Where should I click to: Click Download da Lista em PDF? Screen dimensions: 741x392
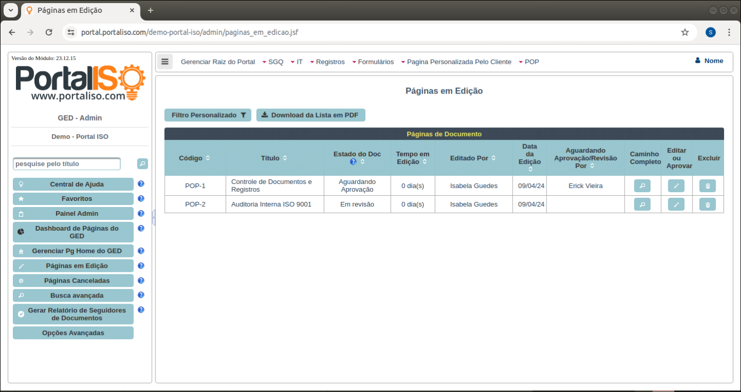tap(311, 115)
